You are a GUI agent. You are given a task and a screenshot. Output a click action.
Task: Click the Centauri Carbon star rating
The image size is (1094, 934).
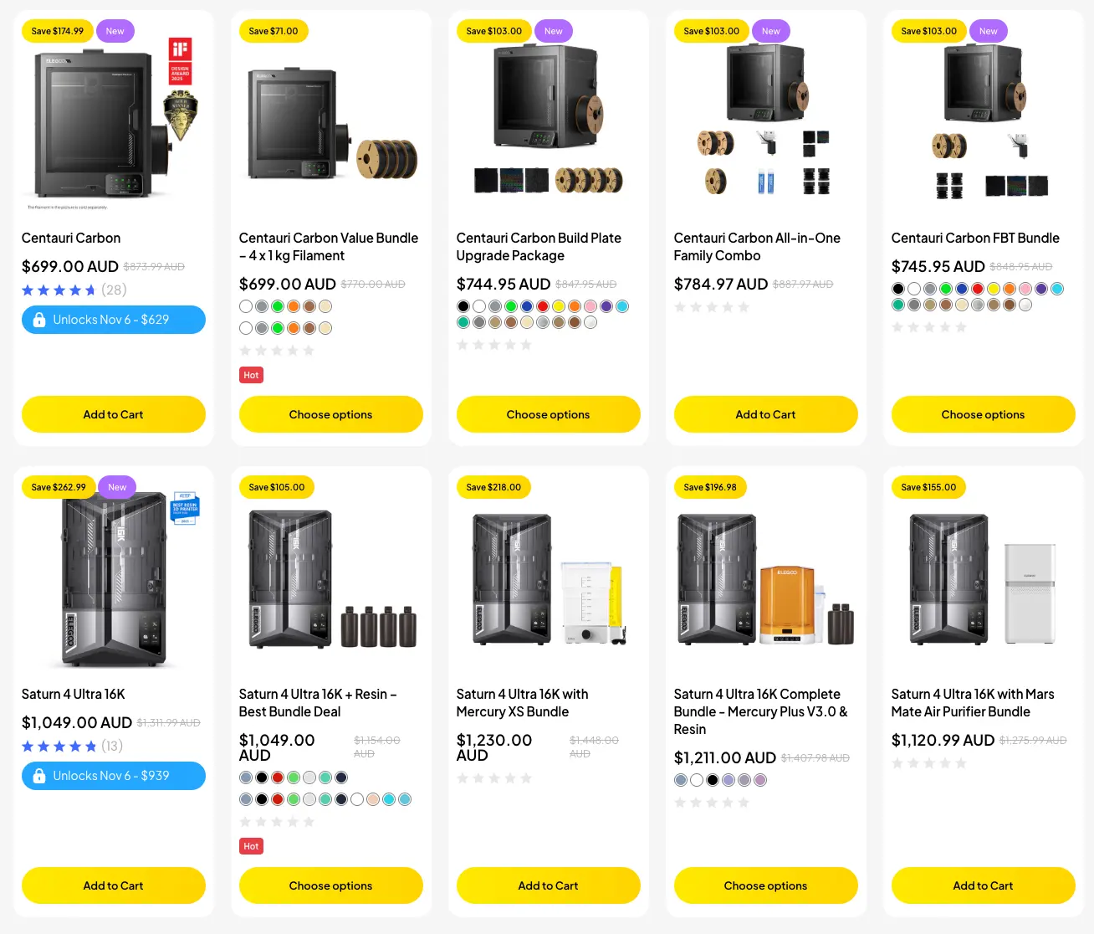pyautogui.click(x=59, y=290)
